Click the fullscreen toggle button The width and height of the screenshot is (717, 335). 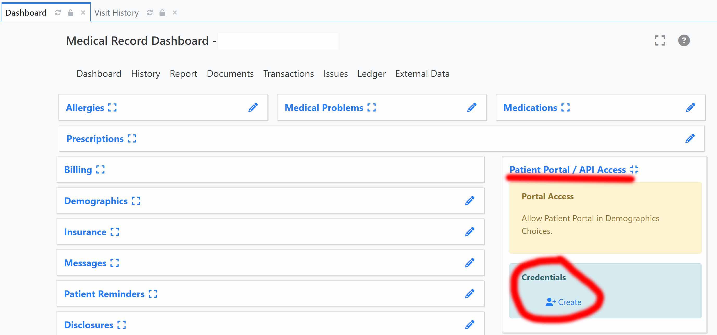click(660, 40)
